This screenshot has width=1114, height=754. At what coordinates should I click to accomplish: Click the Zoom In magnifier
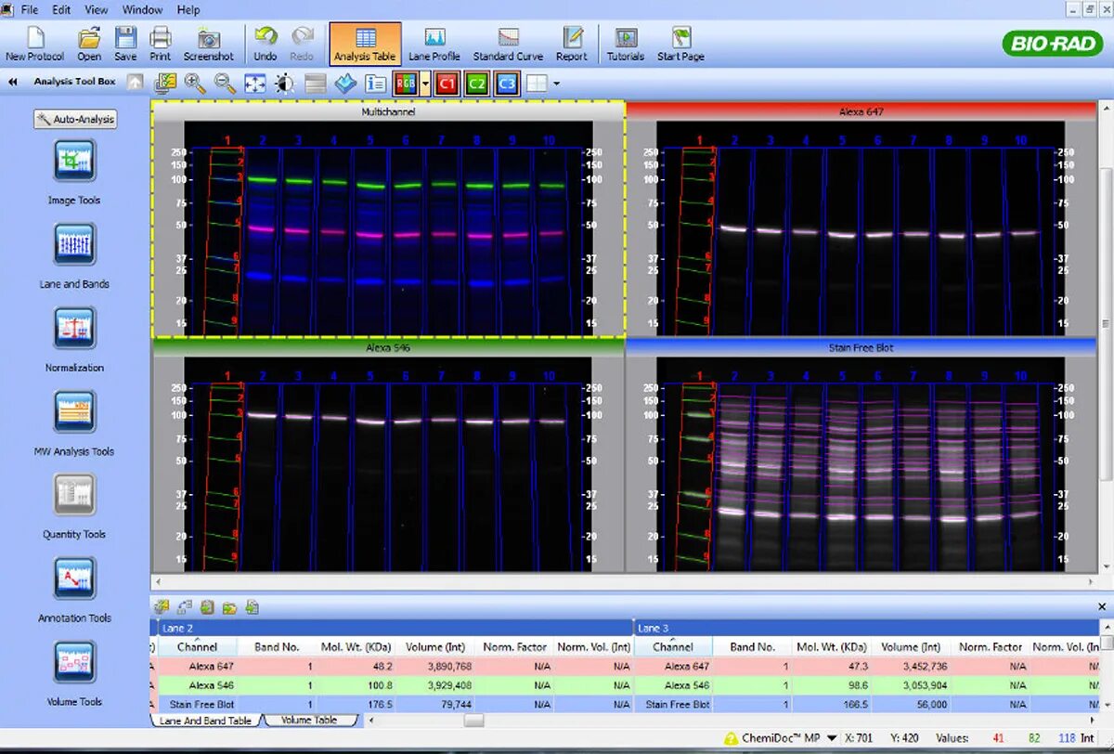pos(195,83)
